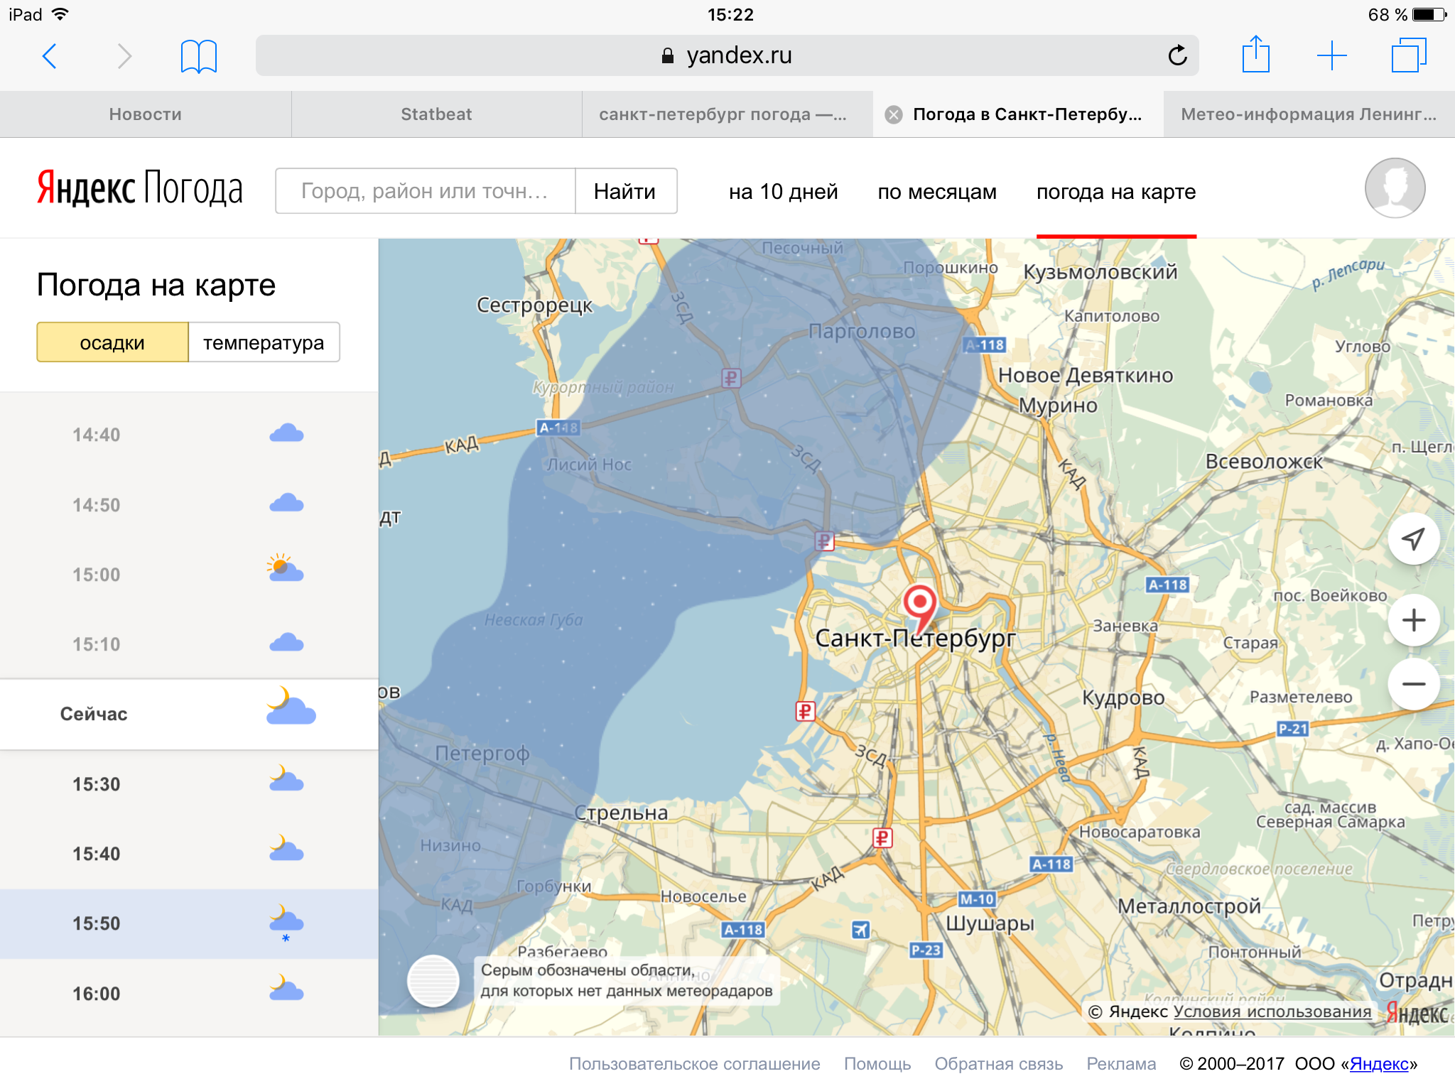Open Помощь footer link

(877, 1063)
